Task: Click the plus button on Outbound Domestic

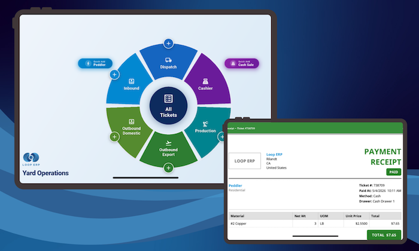Action: pos(114,137)
